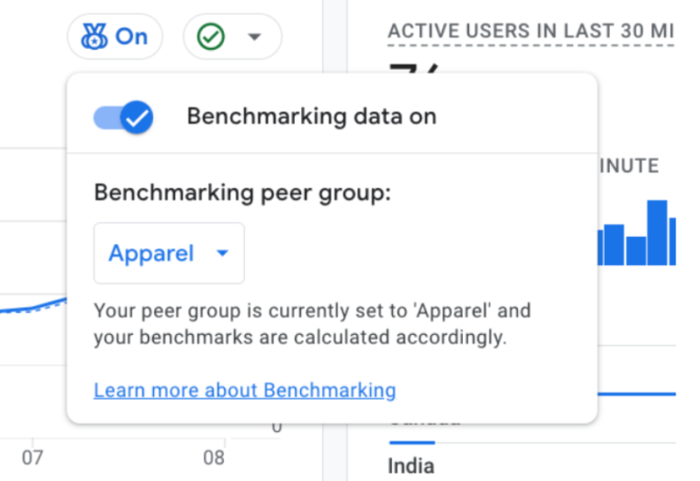The image size is (700, 481).
Task: Click the blue trend line in the left chart
Action: pyautogui.click(x=35, y=307)
